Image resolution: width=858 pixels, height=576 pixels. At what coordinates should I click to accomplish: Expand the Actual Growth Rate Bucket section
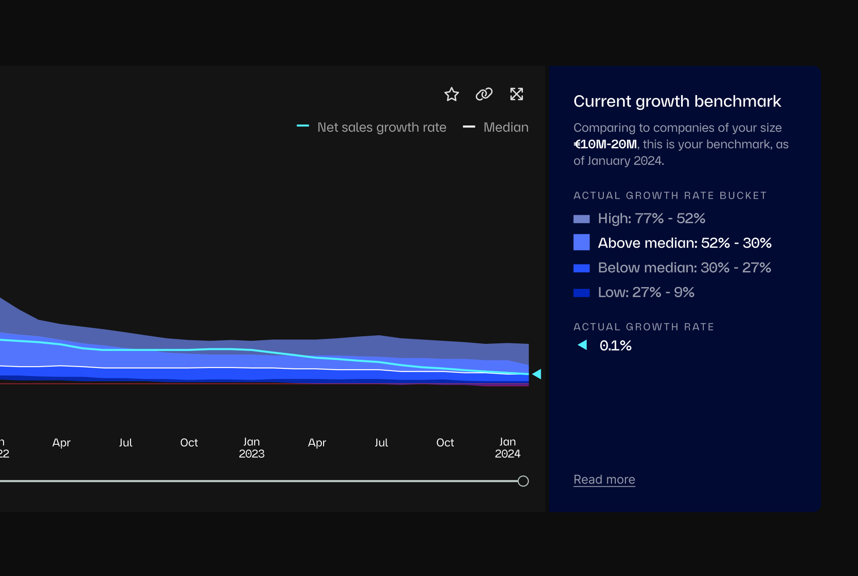[x=670, y=195]
